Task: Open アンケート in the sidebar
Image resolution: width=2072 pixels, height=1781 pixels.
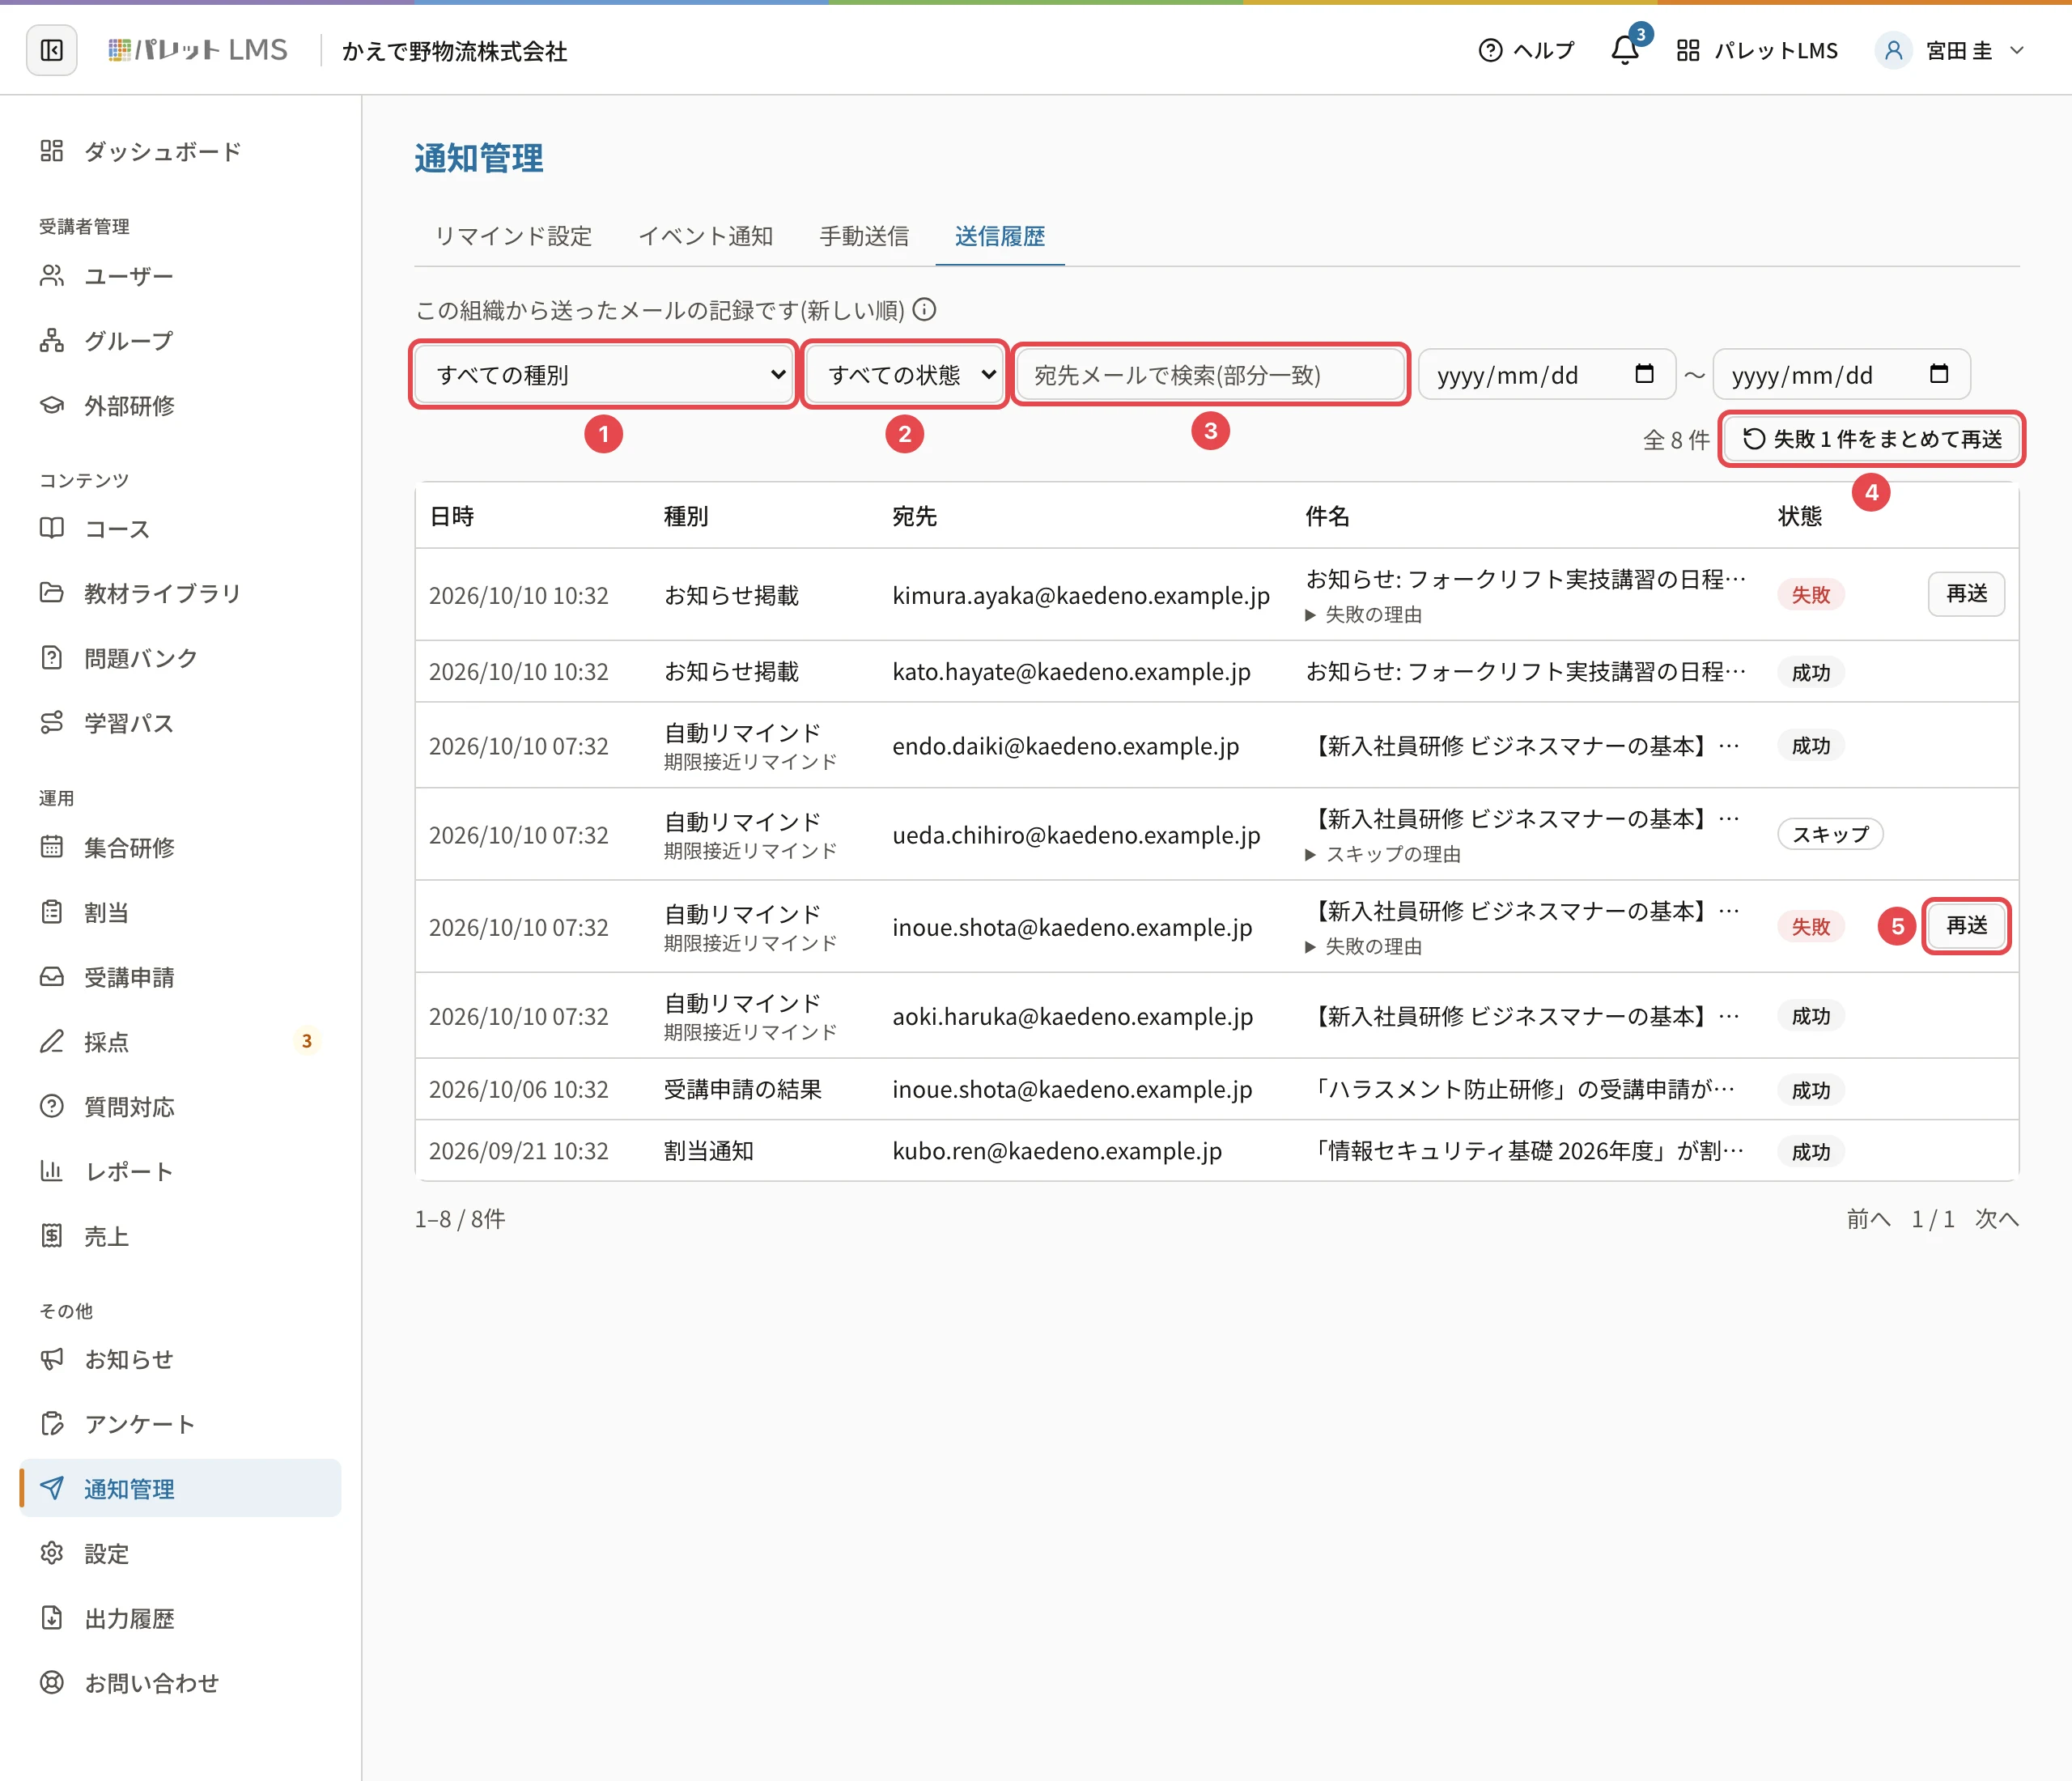Action: [x=180, y=1424]
